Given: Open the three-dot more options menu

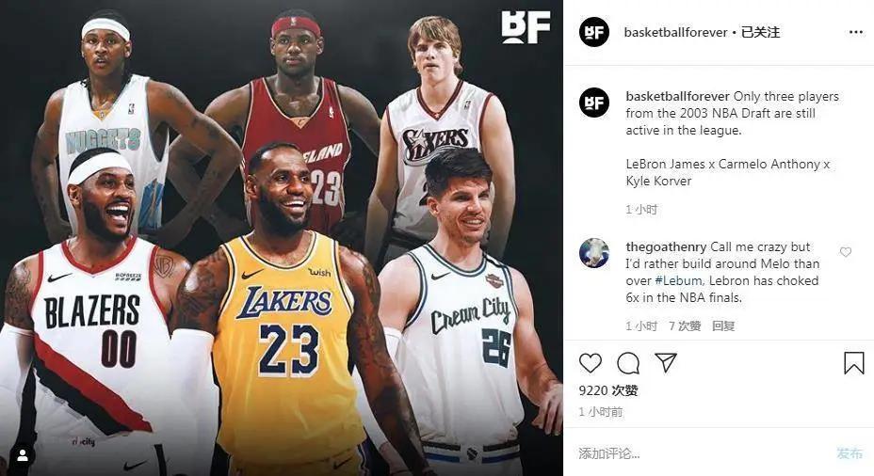Looking at the screenshot, I should [856, 32].
